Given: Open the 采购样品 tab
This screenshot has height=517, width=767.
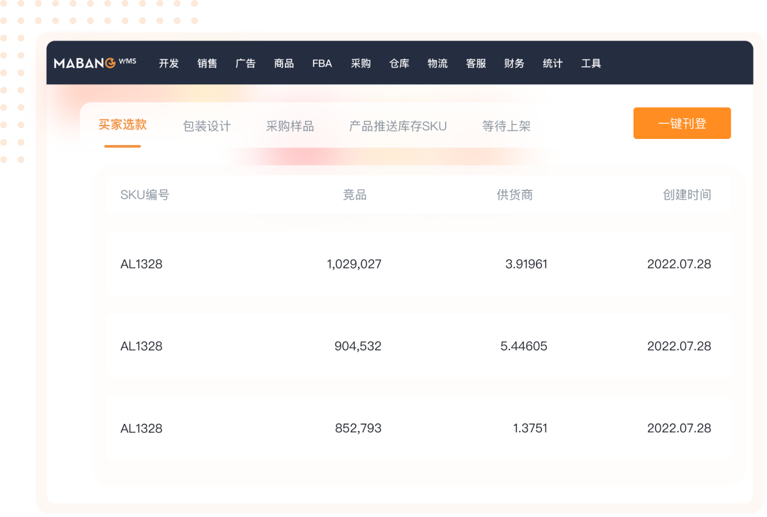Looking at the screenshot, I should coord(290,126).
